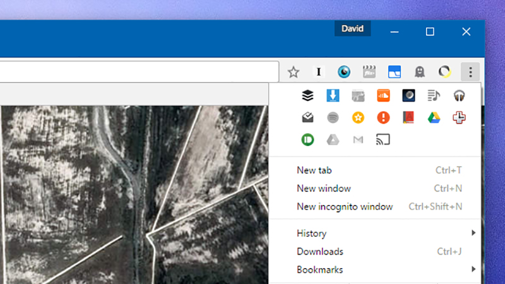Image resolution: width=505 pixels, height=284 pixels.
Task: Close the Chrome three-dot menu button
Action: [x=470, y=72]
